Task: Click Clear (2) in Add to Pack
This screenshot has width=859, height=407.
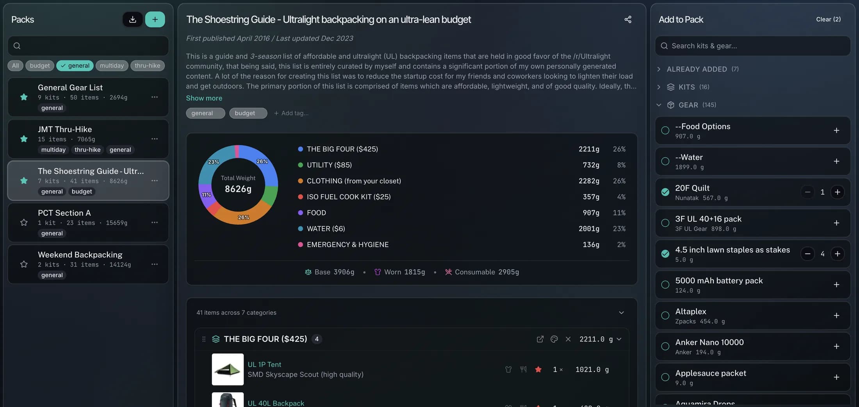Action: tap(828, 19)
